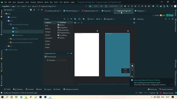Viewport: 177px width, 99px height.
Task: Hide the Project tool window
Action: (42, 10)
